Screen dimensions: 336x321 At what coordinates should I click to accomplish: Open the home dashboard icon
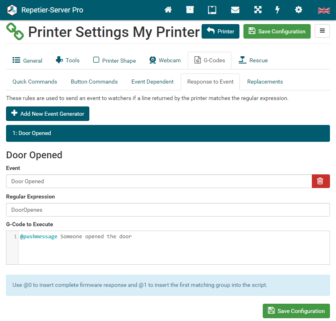coord(168,10)
